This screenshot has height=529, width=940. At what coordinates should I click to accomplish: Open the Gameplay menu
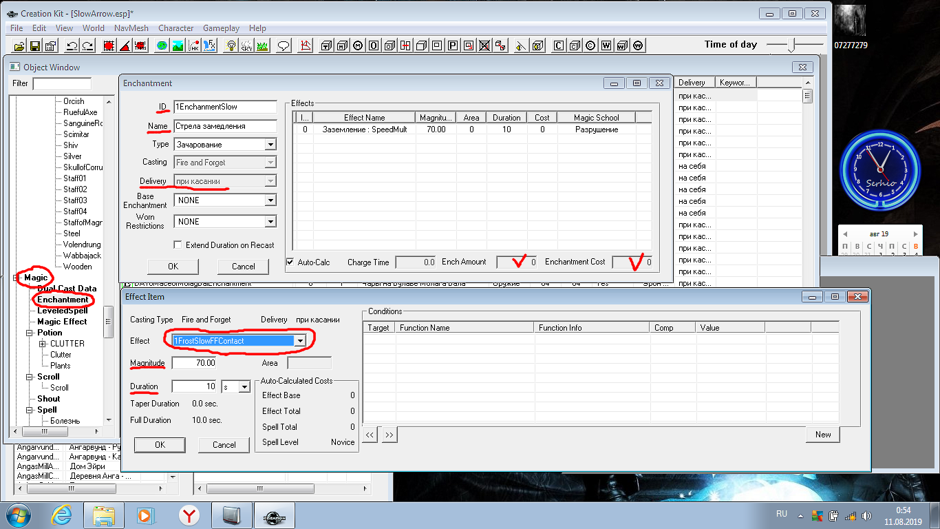221,28
